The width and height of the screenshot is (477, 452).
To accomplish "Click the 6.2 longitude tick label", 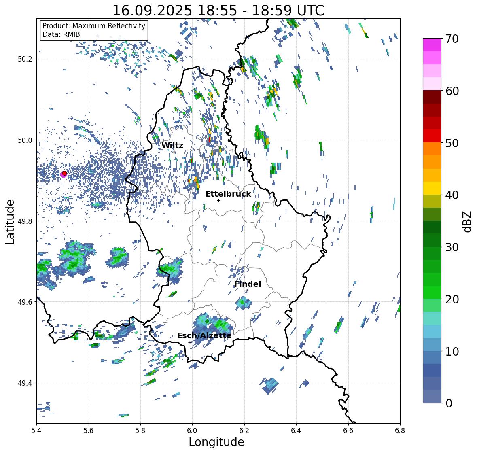I will [x=244, y=431].
